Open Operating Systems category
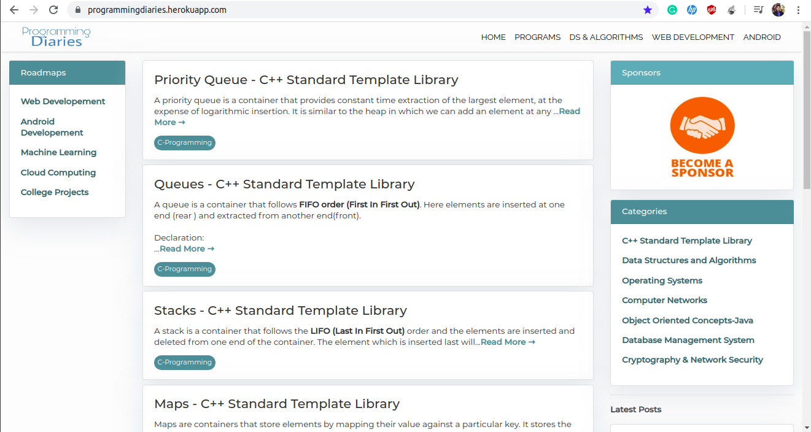This screenshot has height=432, width=811. coord(662,280)
